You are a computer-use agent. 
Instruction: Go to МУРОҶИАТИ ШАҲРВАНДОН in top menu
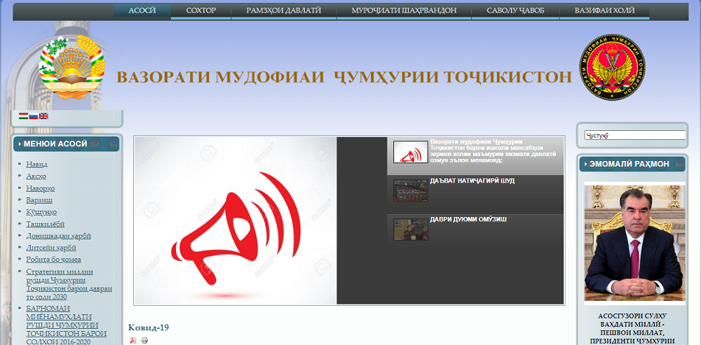(404, 10)
